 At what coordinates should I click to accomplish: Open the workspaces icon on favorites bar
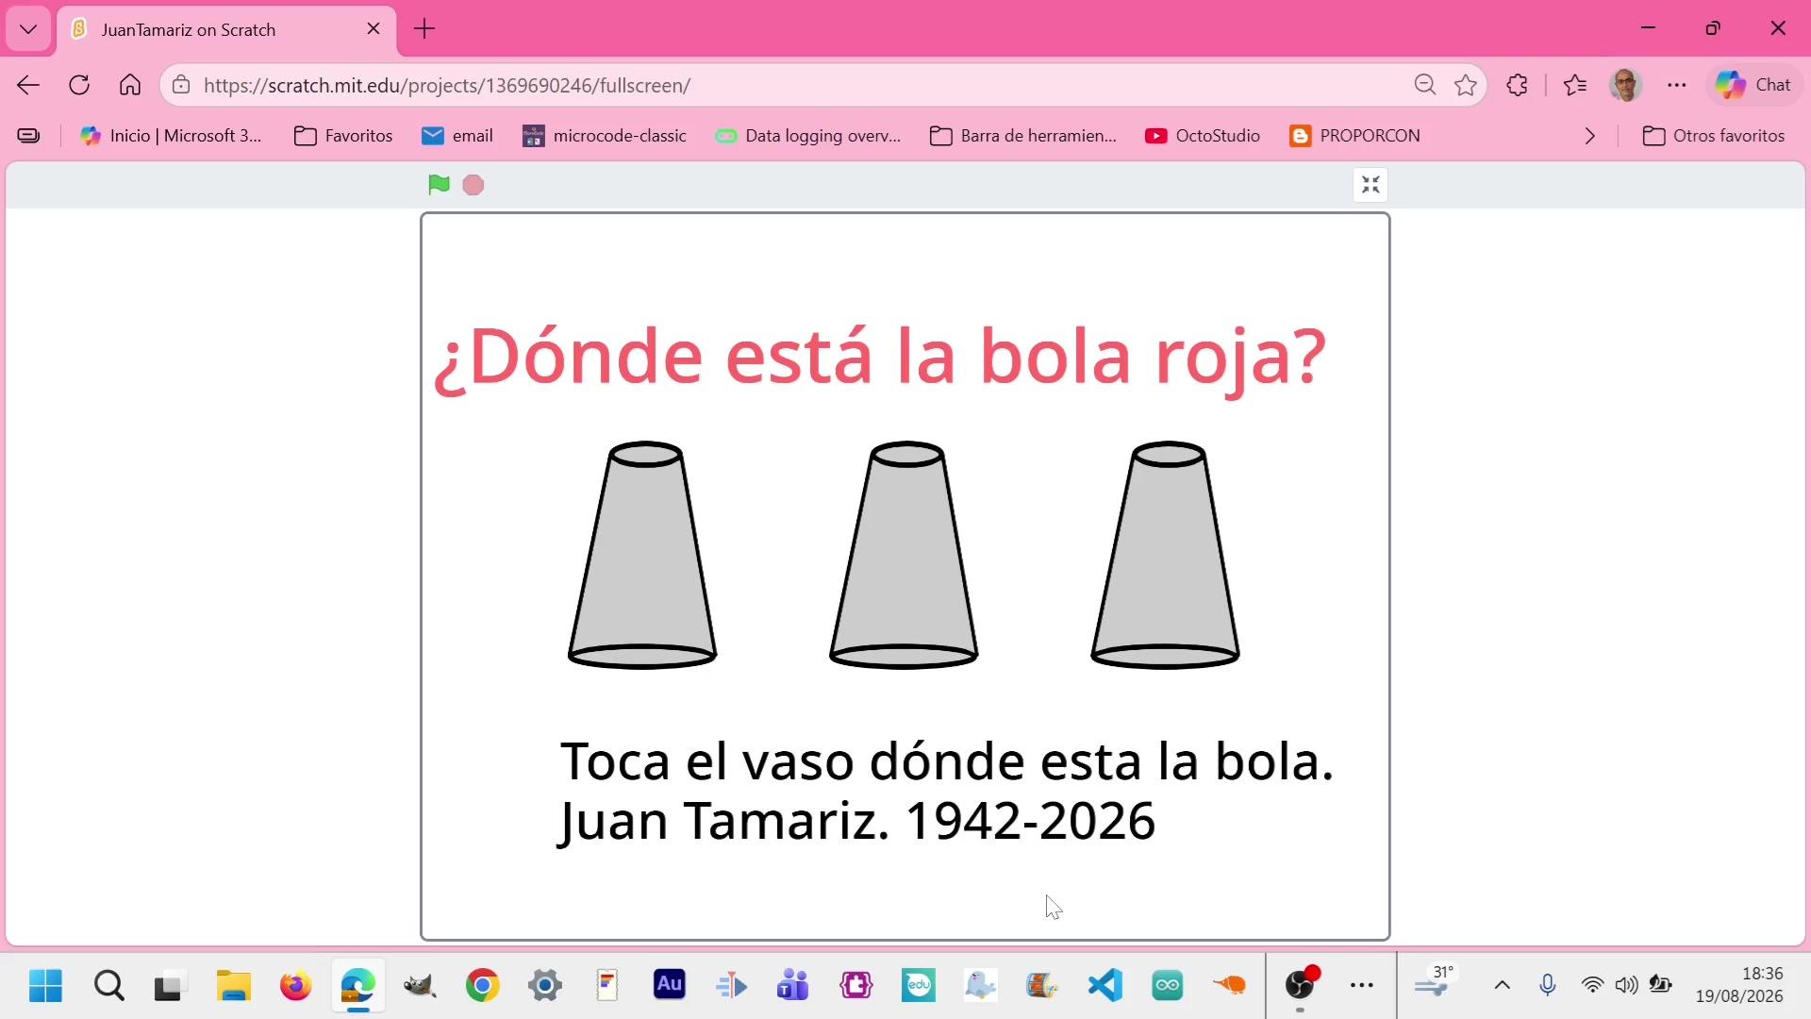(29, 136)
